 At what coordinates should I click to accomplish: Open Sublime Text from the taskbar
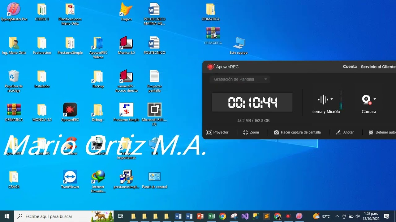[x=267, y=216]
